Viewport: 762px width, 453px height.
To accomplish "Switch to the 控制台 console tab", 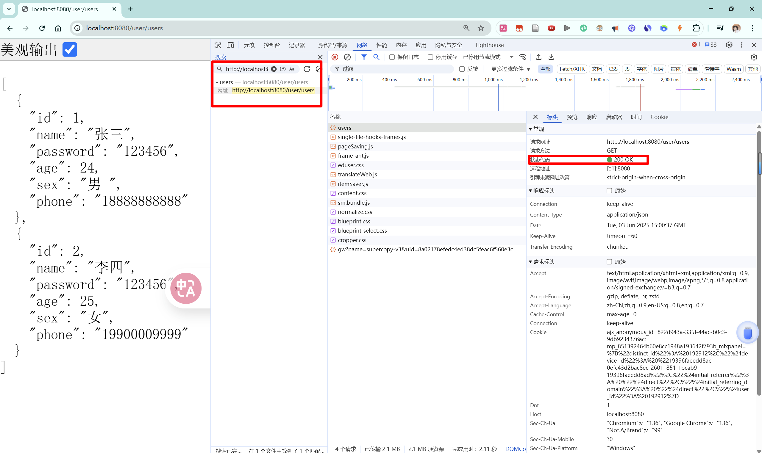I will coord(271,45).
